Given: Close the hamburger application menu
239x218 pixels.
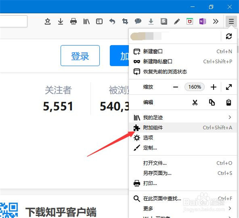Looking at the screenshot, I should pos(231,21).
